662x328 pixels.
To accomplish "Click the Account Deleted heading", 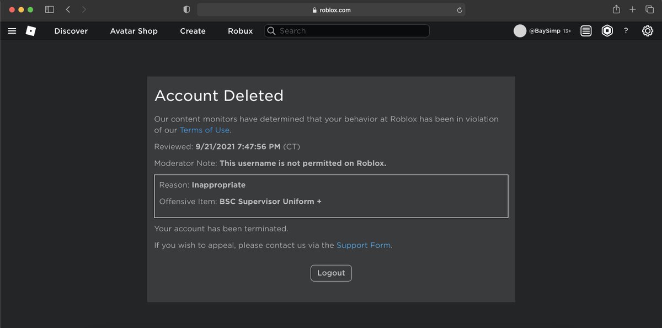I will pos(219,96).
